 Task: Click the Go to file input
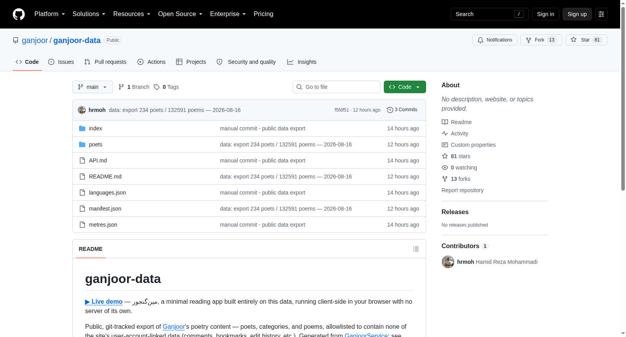336,87
